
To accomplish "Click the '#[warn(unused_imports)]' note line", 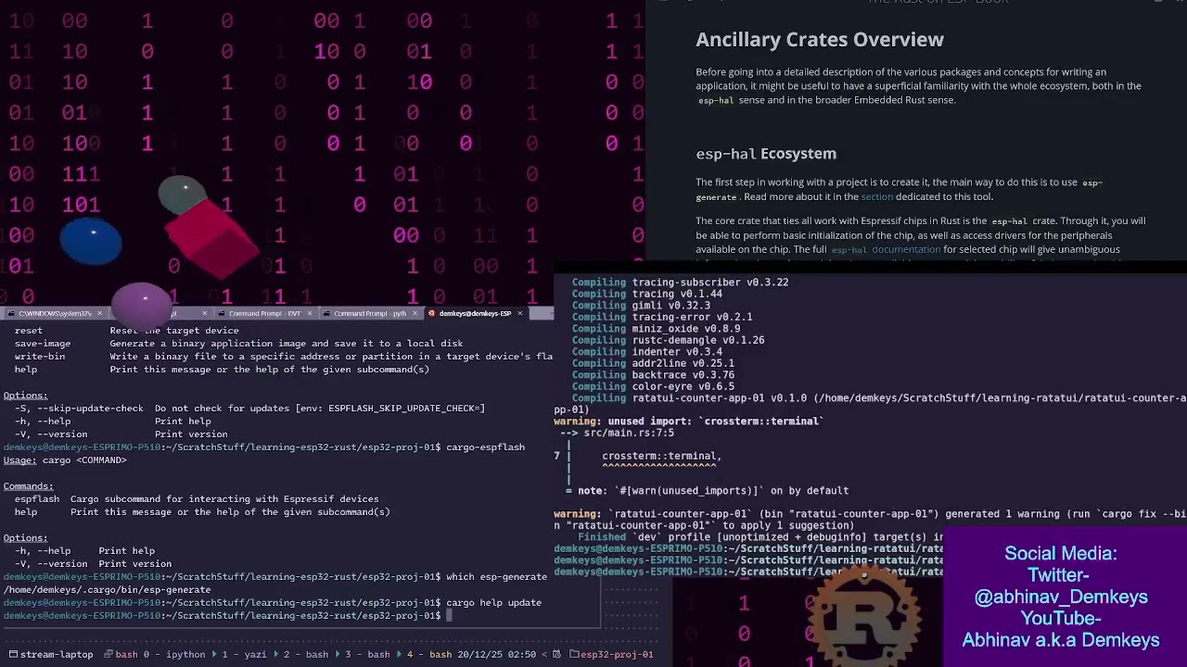I will 708,491.
